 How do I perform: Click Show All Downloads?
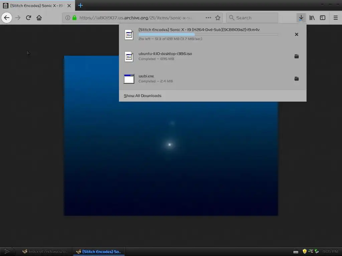(x=143, y=96)
